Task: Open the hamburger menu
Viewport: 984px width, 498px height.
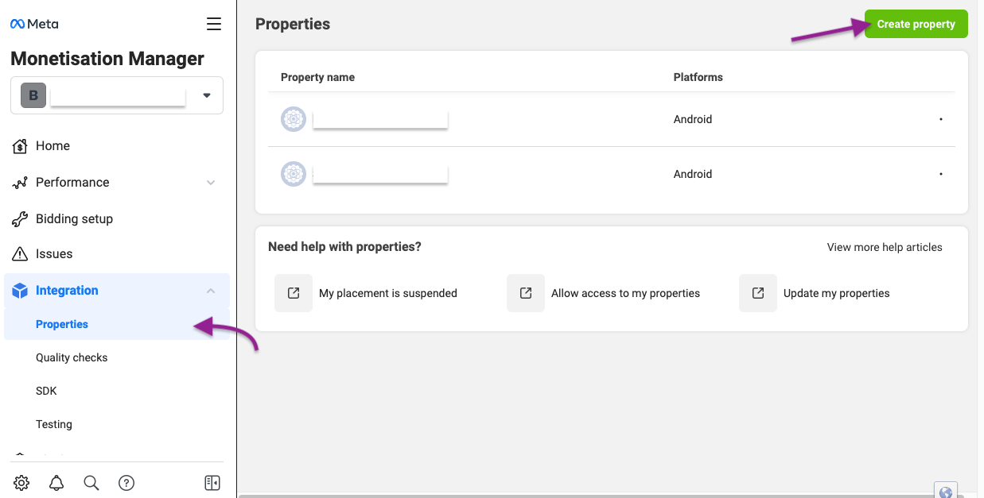Action: (213, 23)
